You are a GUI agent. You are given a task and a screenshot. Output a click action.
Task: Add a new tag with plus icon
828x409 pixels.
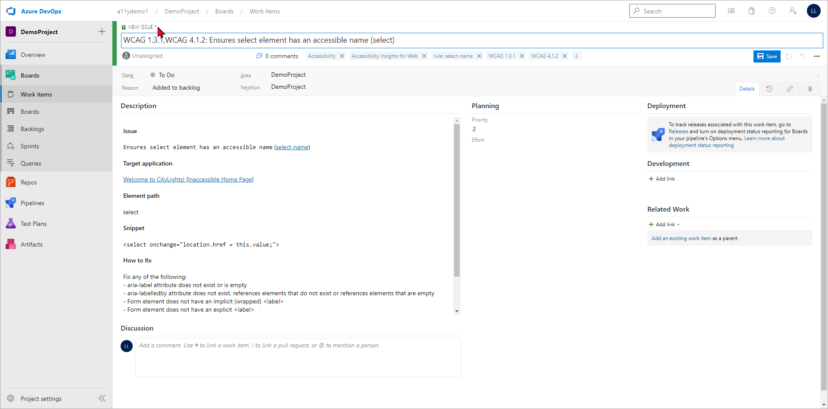tap(577, 56)
